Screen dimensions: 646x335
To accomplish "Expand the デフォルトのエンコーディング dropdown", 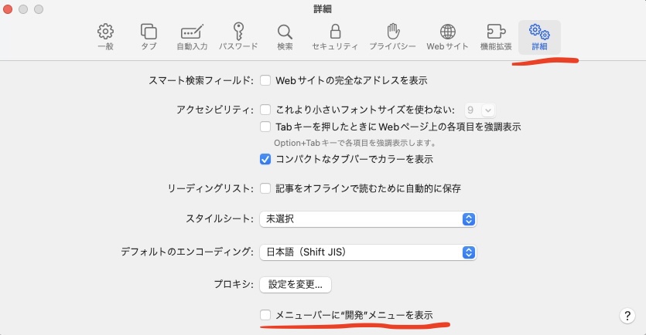I will 367,252.
